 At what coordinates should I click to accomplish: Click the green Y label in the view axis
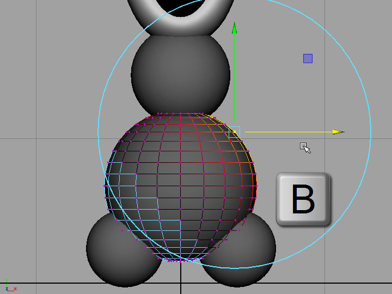tap(6, 281)
